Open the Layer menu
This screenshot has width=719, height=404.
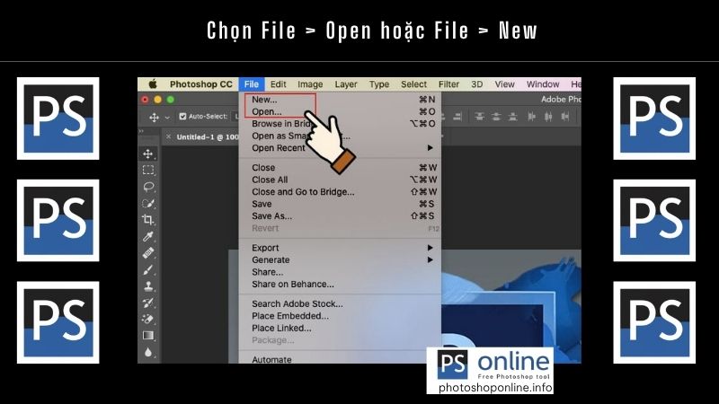click(346, 84)
